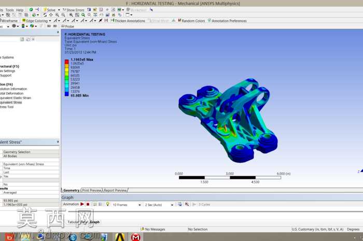The width and height of the screenshot is (363, 241).
Task: Click the 93.985 Min legend label
Action: point(80,95)
